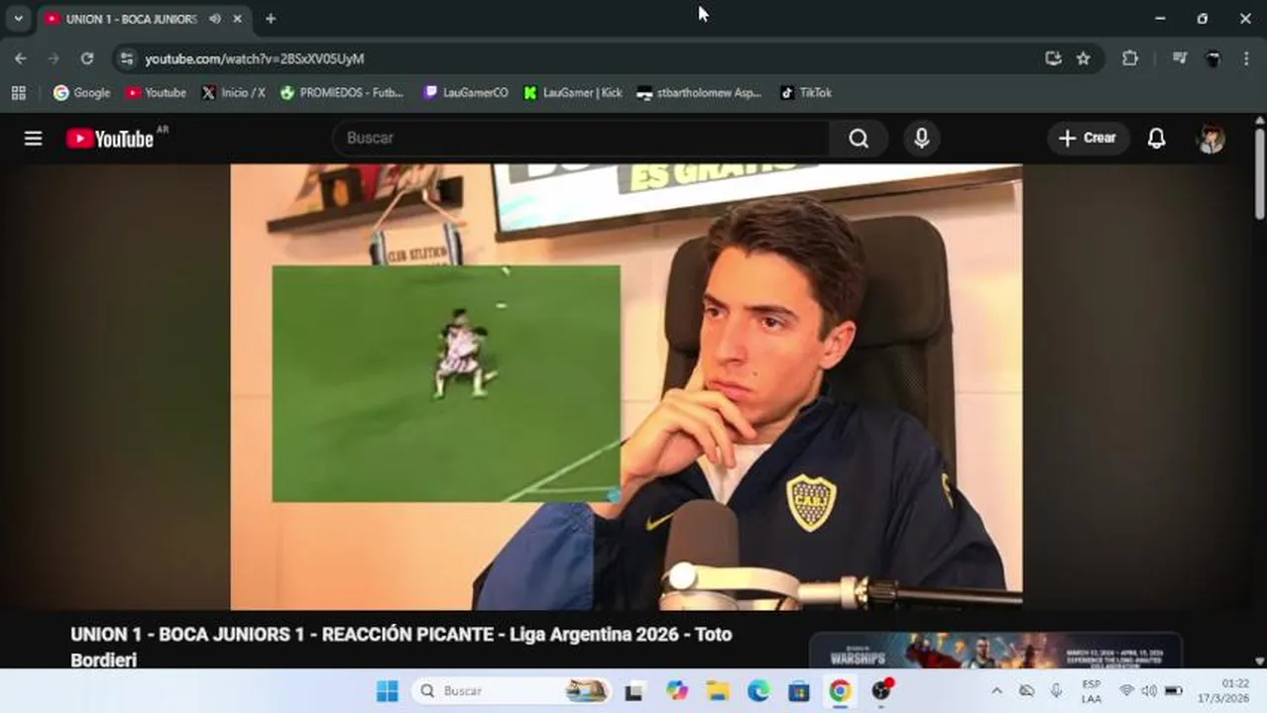
Task: Launch Copilot from the taskbar
Action: coord(677,691)
